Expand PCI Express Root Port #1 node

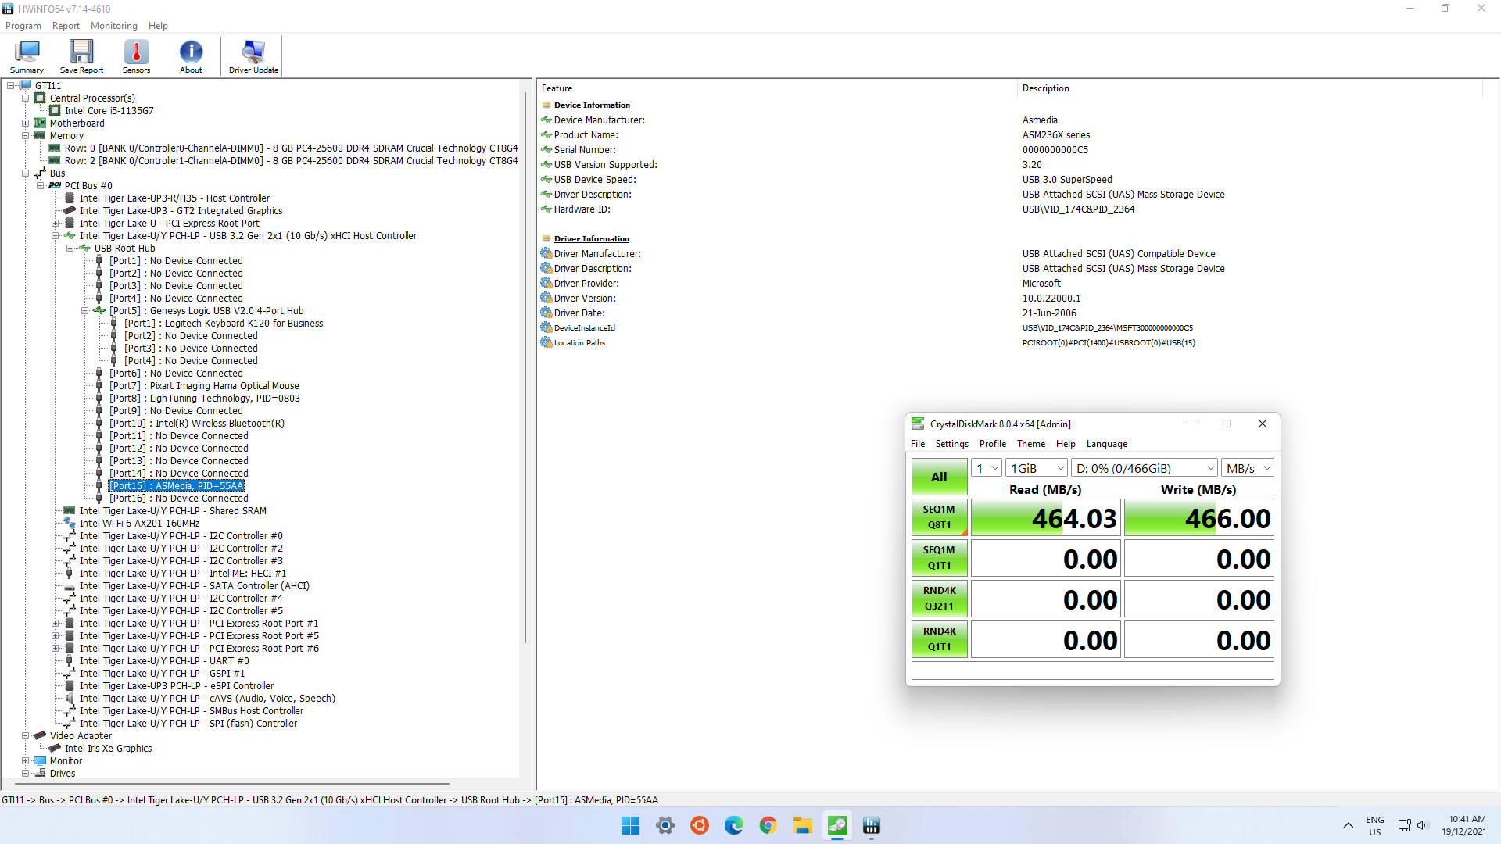tap(56, 623)
